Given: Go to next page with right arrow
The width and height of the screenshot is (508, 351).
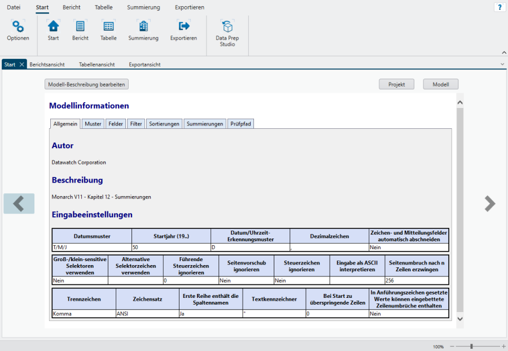Looking at the screenshot, I should tap(489, 203).
